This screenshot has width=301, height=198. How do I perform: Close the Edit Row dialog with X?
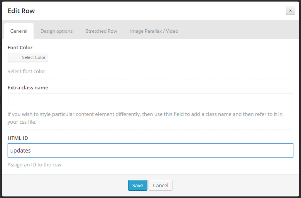point(290,10)
